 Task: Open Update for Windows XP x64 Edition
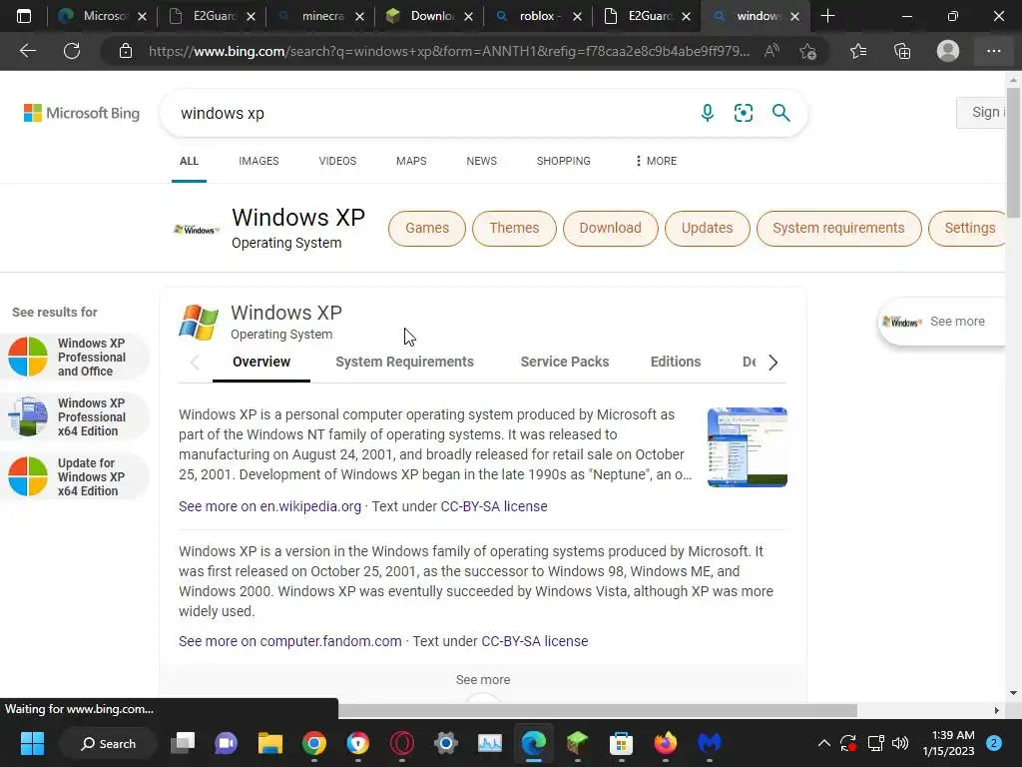coord(75,476)
